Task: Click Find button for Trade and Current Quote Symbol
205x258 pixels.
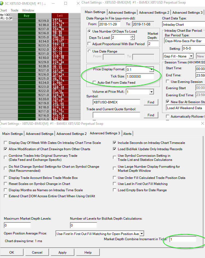Action: click(x=151, y=115)
